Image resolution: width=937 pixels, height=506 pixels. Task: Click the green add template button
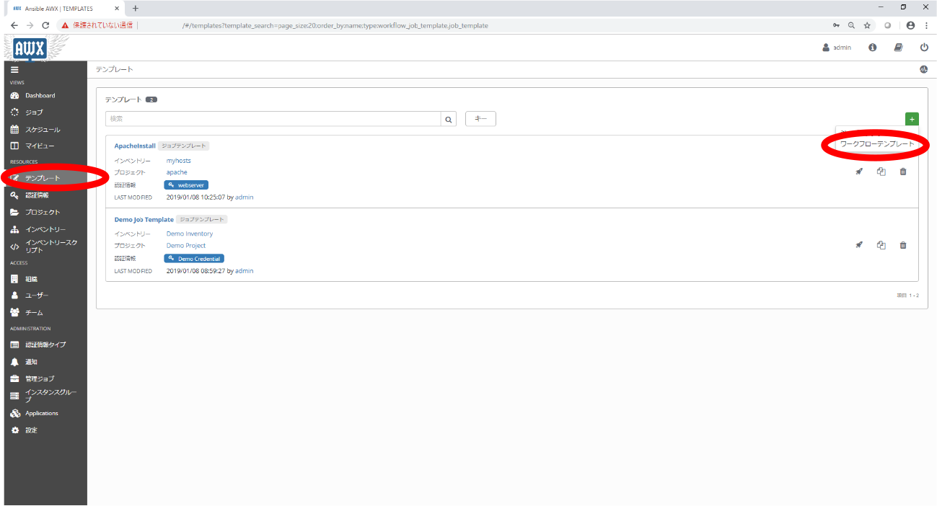[912, 119]
